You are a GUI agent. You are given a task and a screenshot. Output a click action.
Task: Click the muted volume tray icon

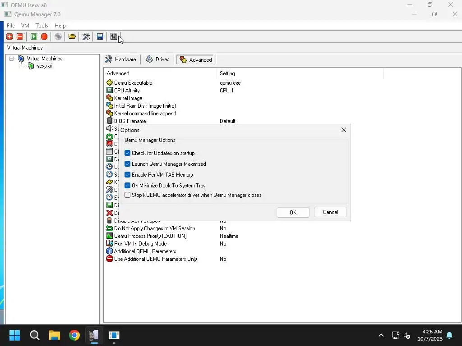(407, 335)
